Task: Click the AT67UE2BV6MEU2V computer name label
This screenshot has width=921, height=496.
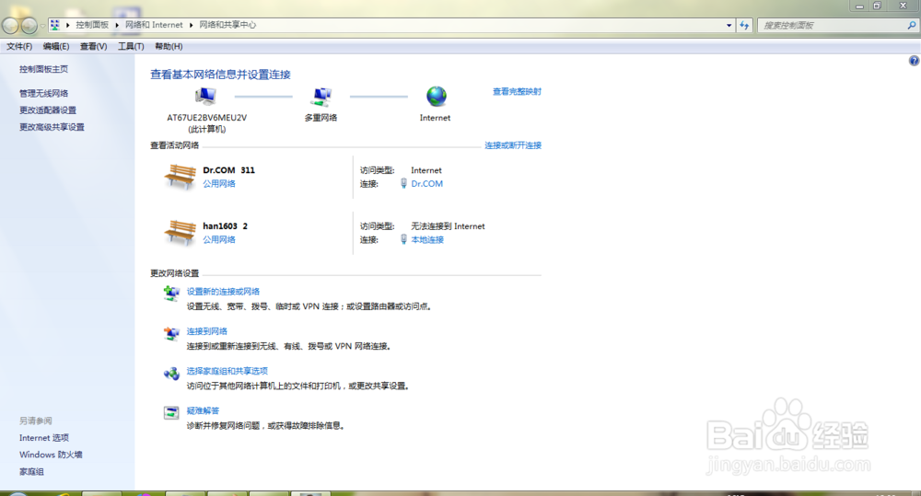Action: 206,118
